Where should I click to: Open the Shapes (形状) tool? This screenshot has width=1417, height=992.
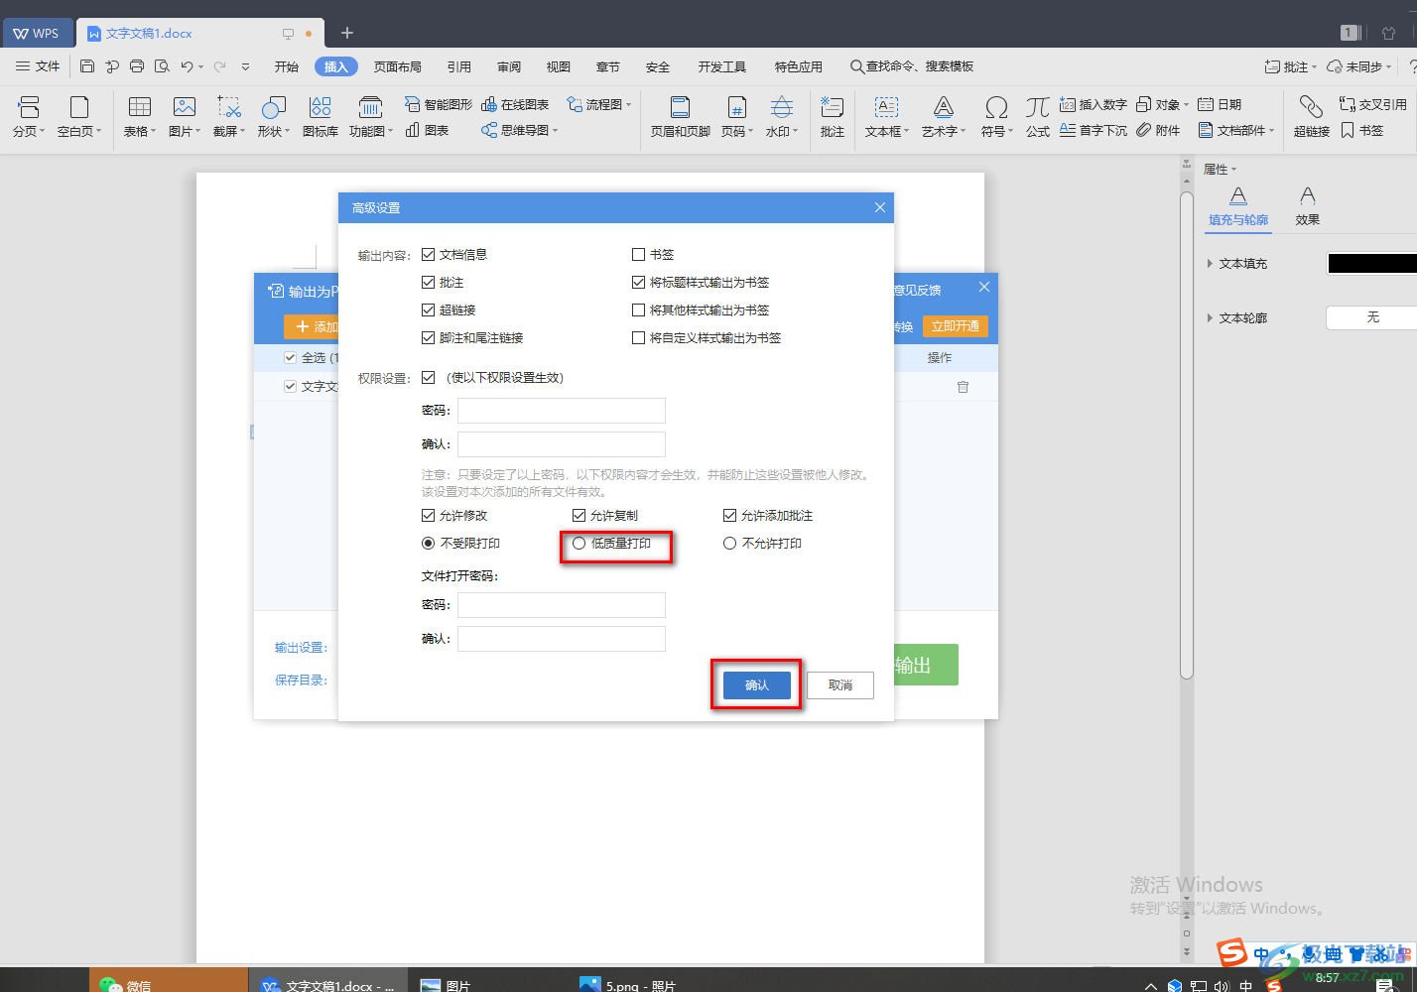[x=274, y=116]
